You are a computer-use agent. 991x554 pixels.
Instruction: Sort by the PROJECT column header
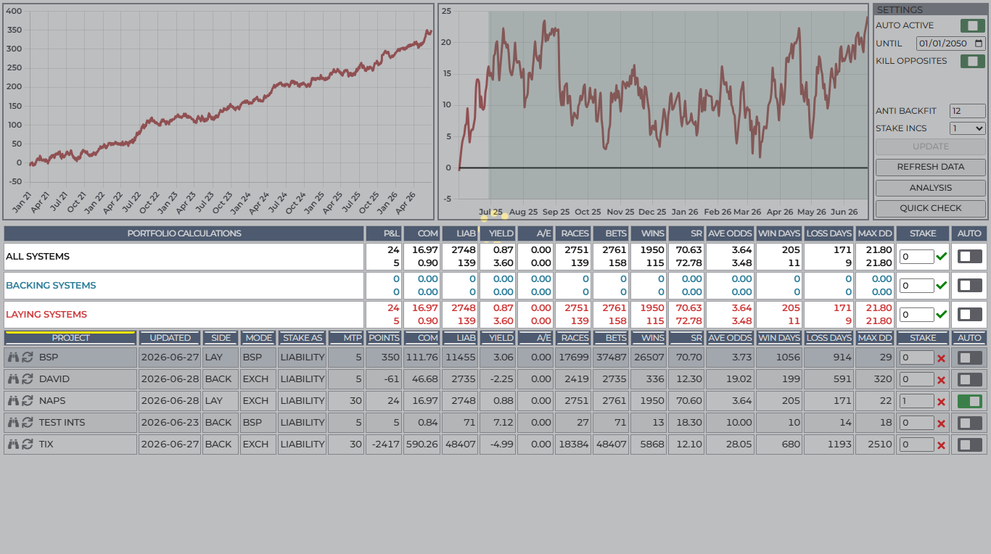[x=70, y=338]
